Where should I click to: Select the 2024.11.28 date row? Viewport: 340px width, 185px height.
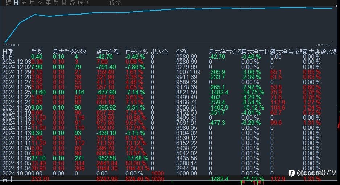point(17,77)
